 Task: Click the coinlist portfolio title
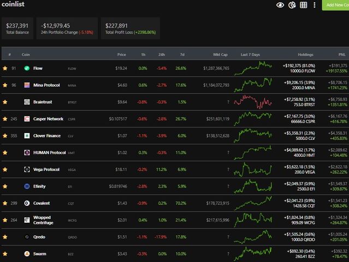click(x=13, y=4)
